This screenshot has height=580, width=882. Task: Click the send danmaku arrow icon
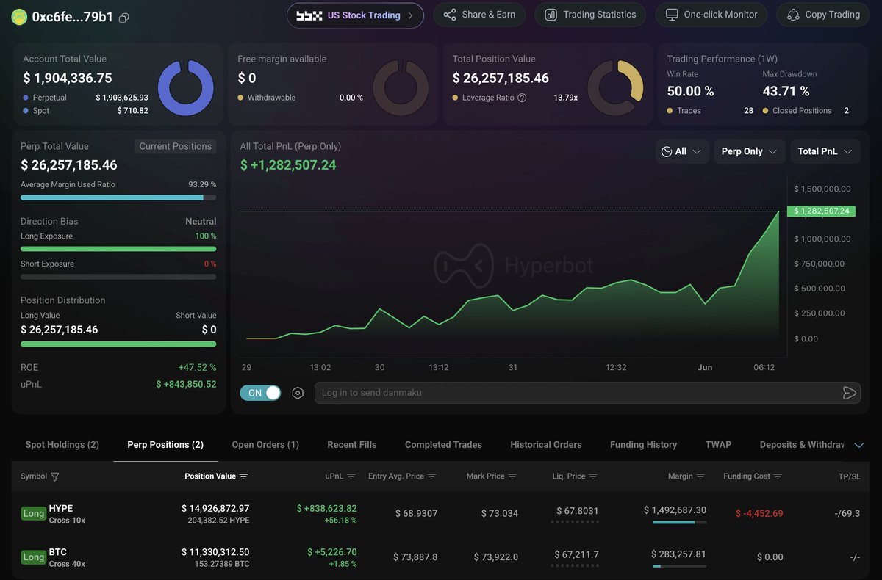point(849,393)
